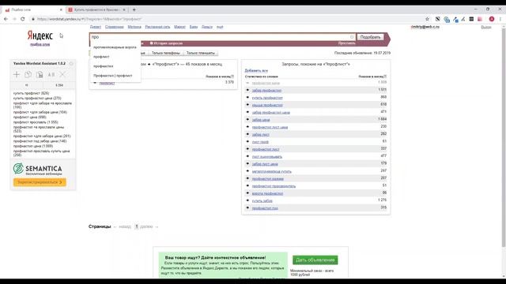
Task: Click the bookmark star in the address bar
Action: (x=427, y=19)
